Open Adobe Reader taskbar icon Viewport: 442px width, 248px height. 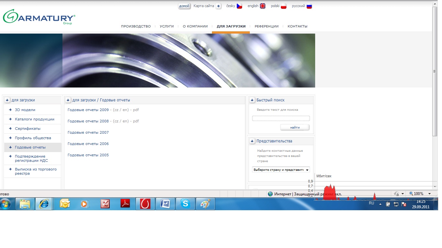125,204
